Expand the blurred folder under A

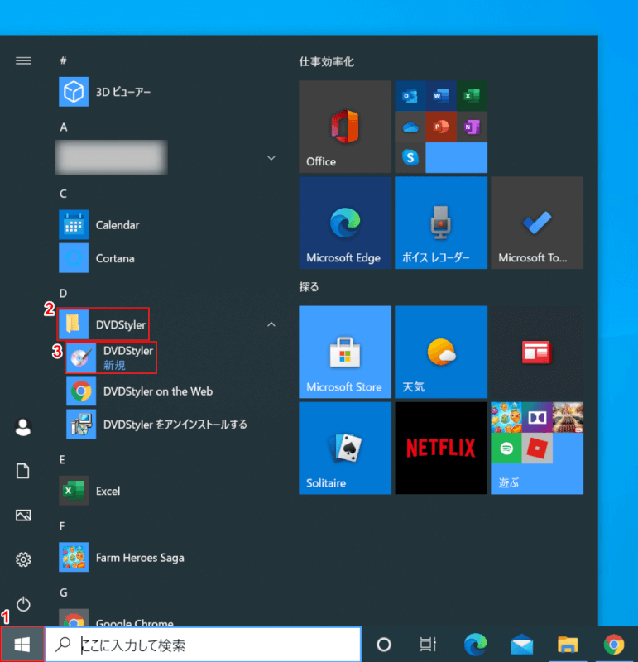271,158
